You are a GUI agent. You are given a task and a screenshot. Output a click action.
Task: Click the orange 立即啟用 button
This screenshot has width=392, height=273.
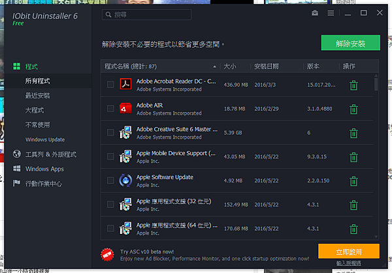coord(349,251)
